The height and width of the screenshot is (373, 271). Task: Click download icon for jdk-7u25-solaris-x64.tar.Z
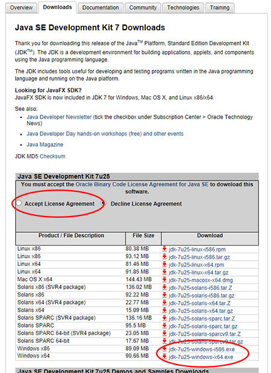click(164, 303)
